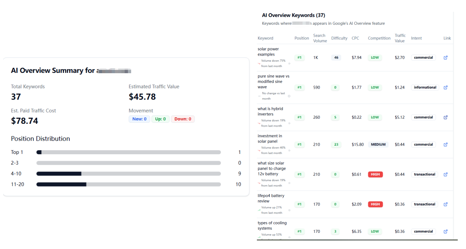Click the informational intent tag

click(425, 88)
